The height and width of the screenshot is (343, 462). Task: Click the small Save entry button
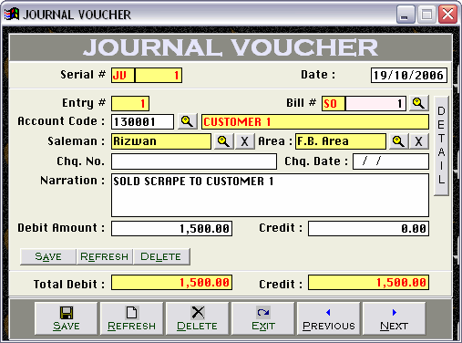click(48, 256)
